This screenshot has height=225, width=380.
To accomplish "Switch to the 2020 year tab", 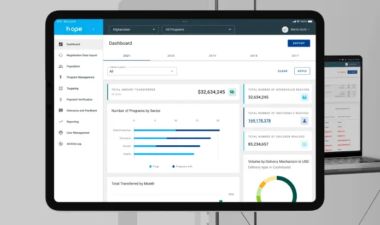I will point(171,56).
